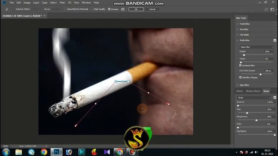Click the volume speaker icon in system tray
278x156 pixels.
[x=256, y=152]
